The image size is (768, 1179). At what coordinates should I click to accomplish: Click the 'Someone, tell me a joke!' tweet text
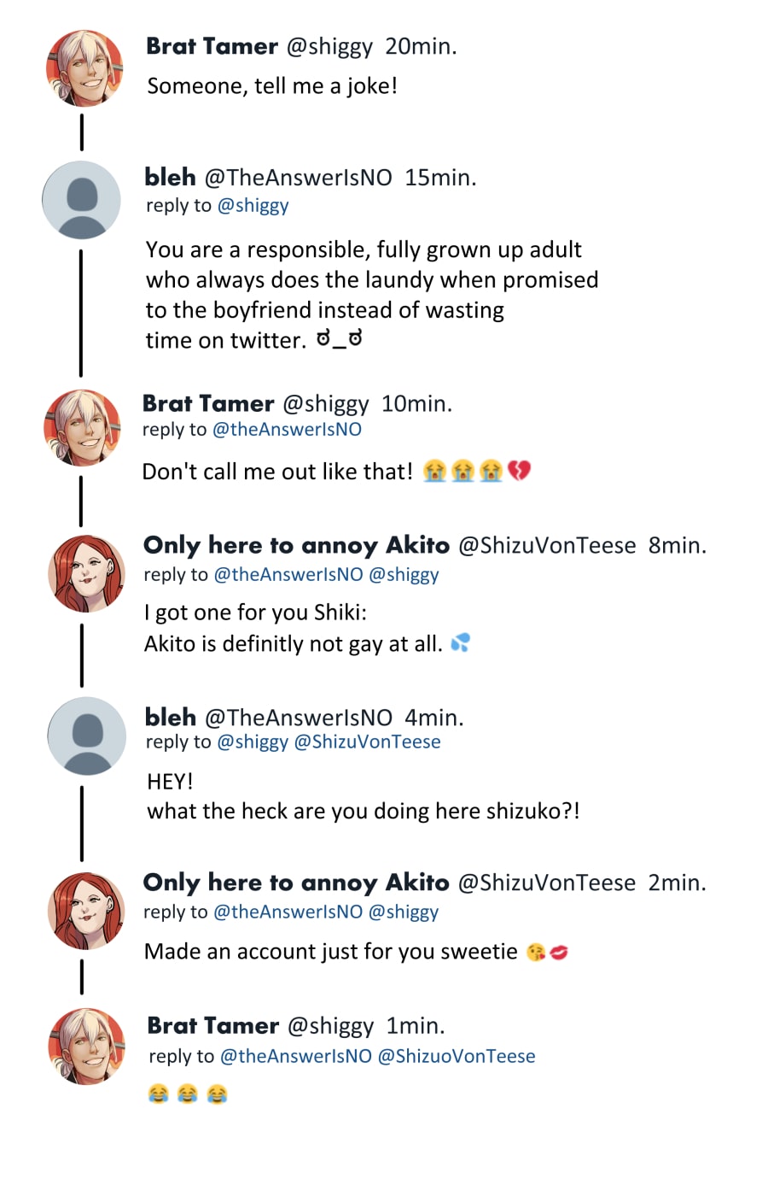point(272,86)
